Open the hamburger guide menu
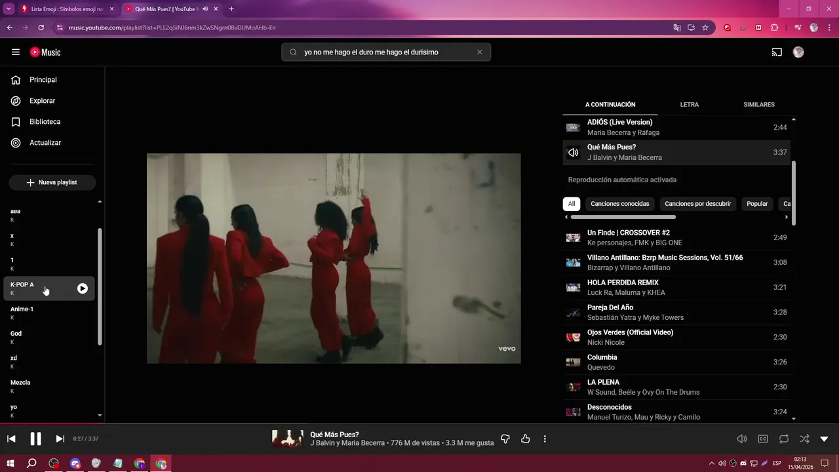The height and width of the screenshot is (472, 839). (x=16, y=52)
